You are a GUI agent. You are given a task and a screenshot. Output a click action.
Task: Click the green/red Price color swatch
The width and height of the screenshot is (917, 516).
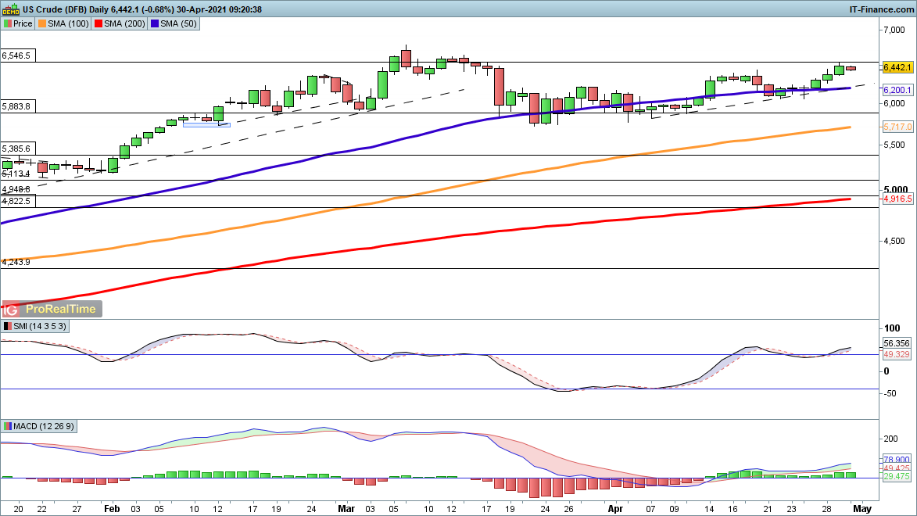click(8, 24)
